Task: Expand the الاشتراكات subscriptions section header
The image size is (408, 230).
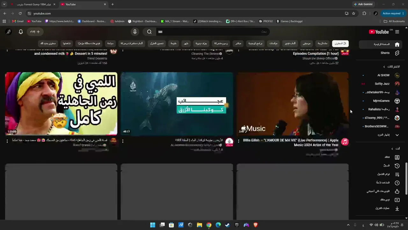Action: pyautogui.click(x=391, y=67)
